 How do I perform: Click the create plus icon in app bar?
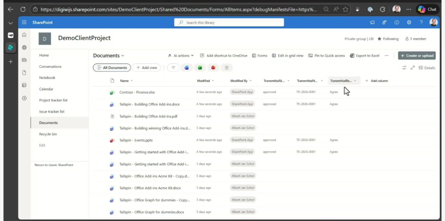(24, 98)
